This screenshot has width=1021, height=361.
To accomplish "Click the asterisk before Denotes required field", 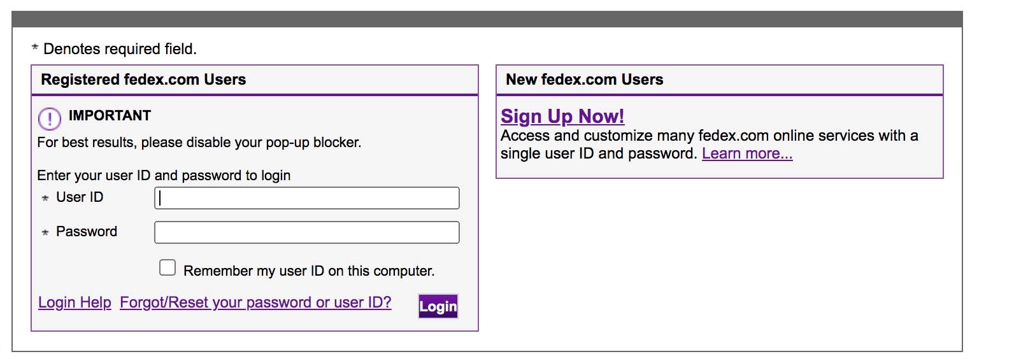I will pyautogui.click(x=35, y=48).
